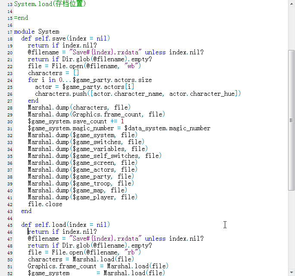The width and height of the screenshot is (295, 276).
Task: Click 'return if Dir.glob' on line 21
Action: click(90, 59)
